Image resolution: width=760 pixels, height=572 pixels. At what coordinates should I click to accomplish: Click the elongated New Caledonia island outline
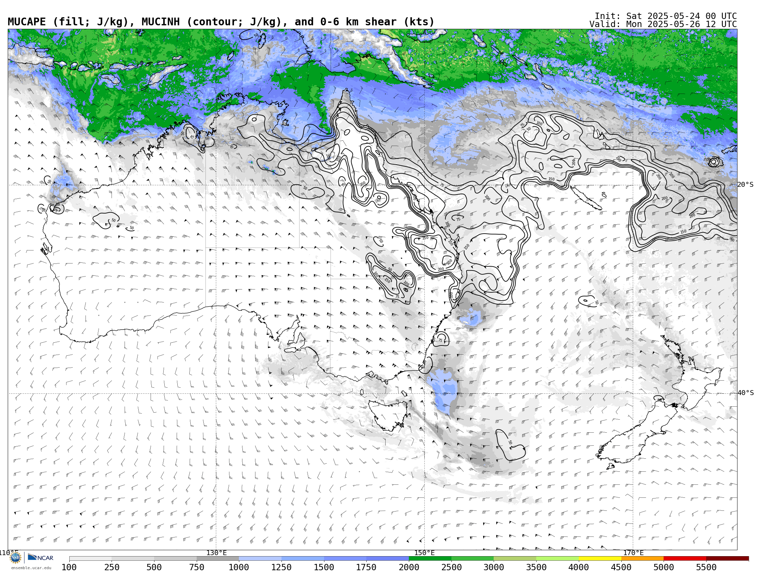pyautogui.click(x=586, y=198)
